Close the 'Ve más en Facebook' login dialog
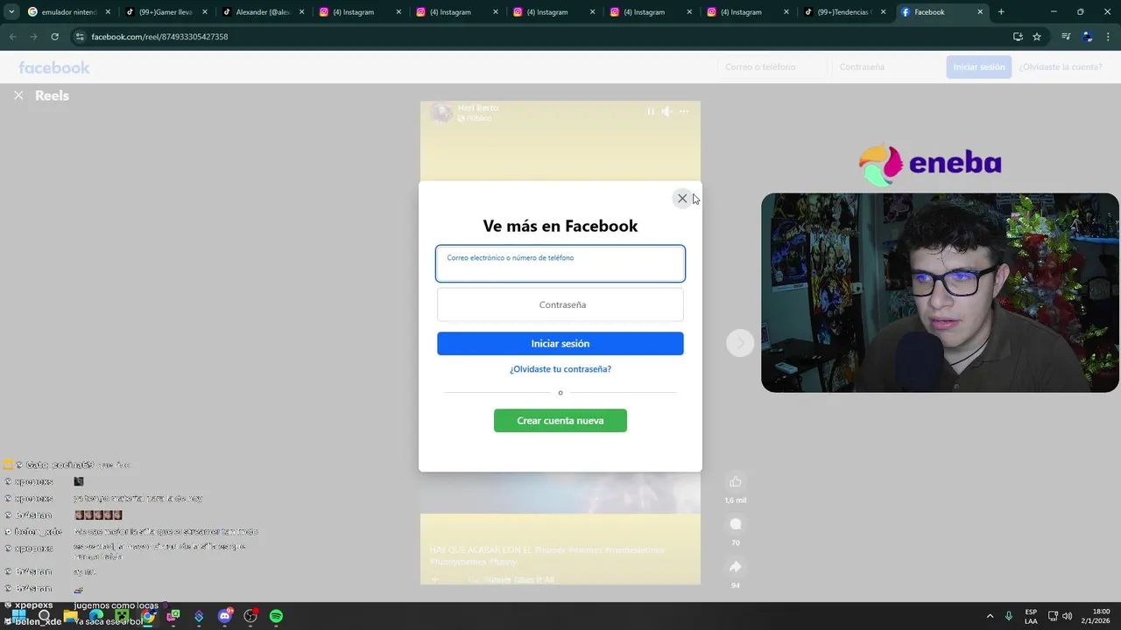This screenshot has width=1121, height=630. [x=682, y=199]
